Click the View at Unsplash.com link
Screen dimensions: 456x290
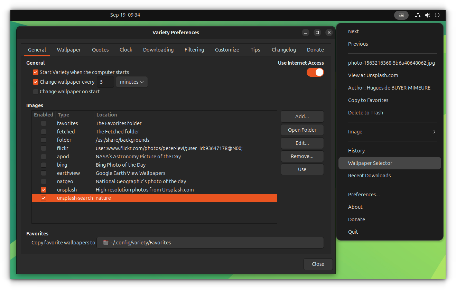[x=373, y=75]
